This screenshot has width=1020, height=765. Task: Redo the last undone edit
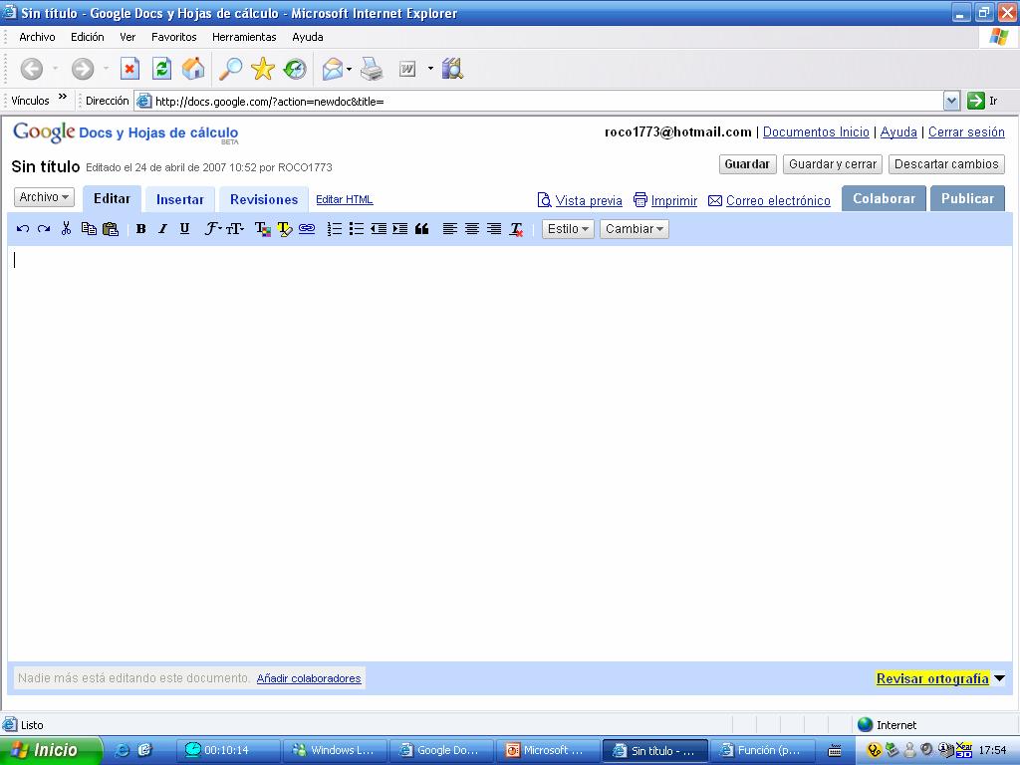pos(44,229)
